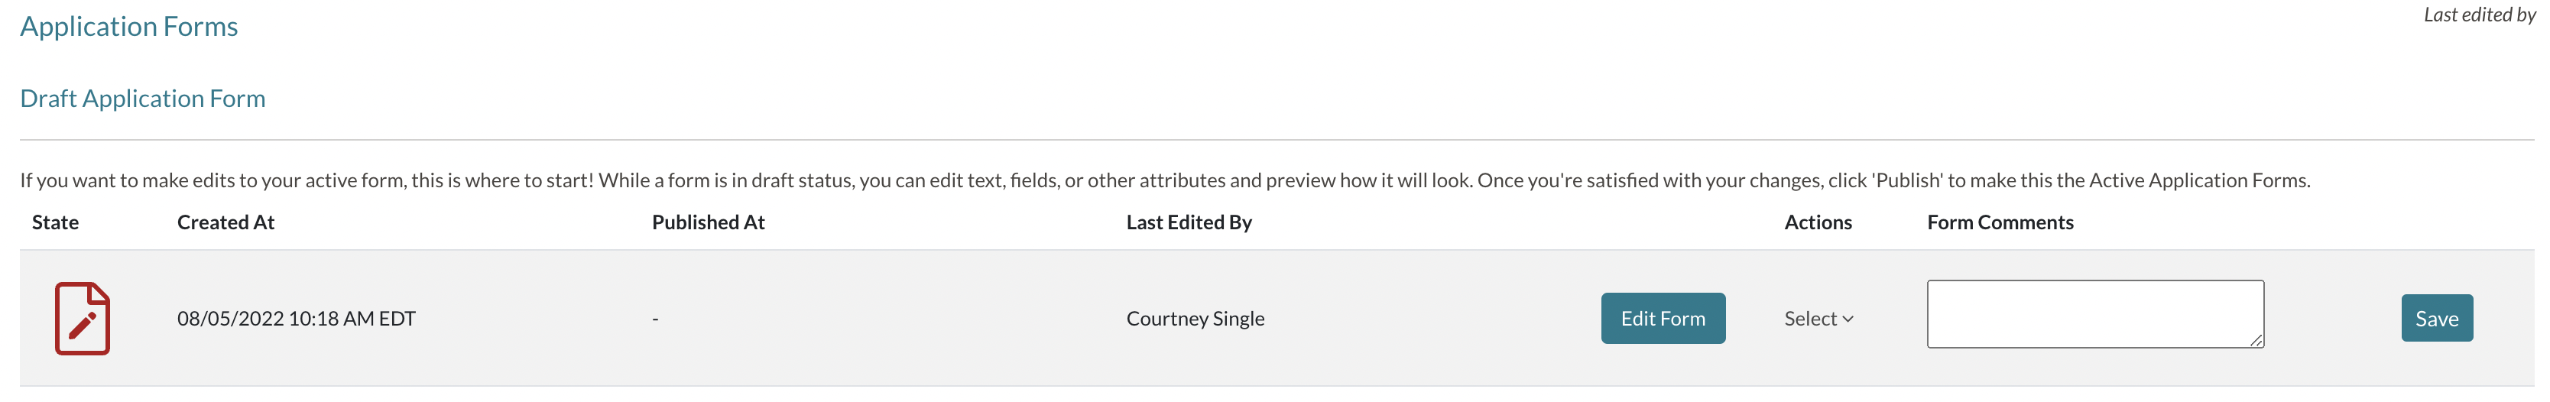Viewport: 2550px width, 402px height.
Task: Click the dash under Published At
Action: pos(655,319)
